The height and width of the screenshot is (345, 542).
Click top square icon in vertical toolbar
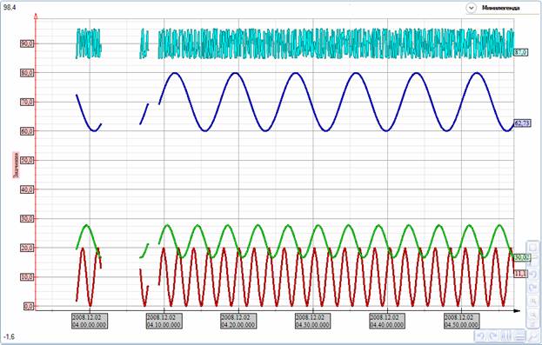pos(532,248)
